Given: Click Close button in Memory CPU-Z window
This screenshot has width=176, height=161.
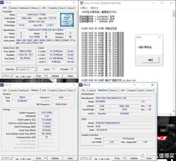Looking at the screenshot, I should pyautogui.click(x=70, y=158).
